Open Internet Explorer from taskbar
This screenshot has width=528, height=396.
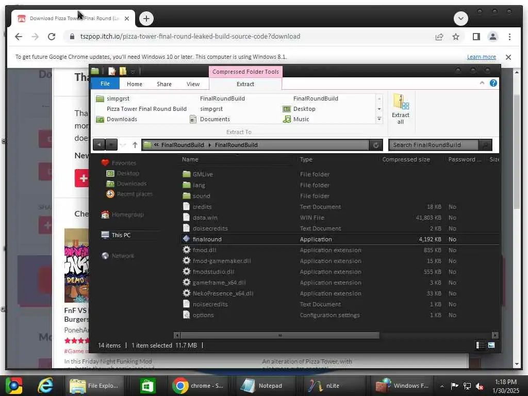(45, 386)
